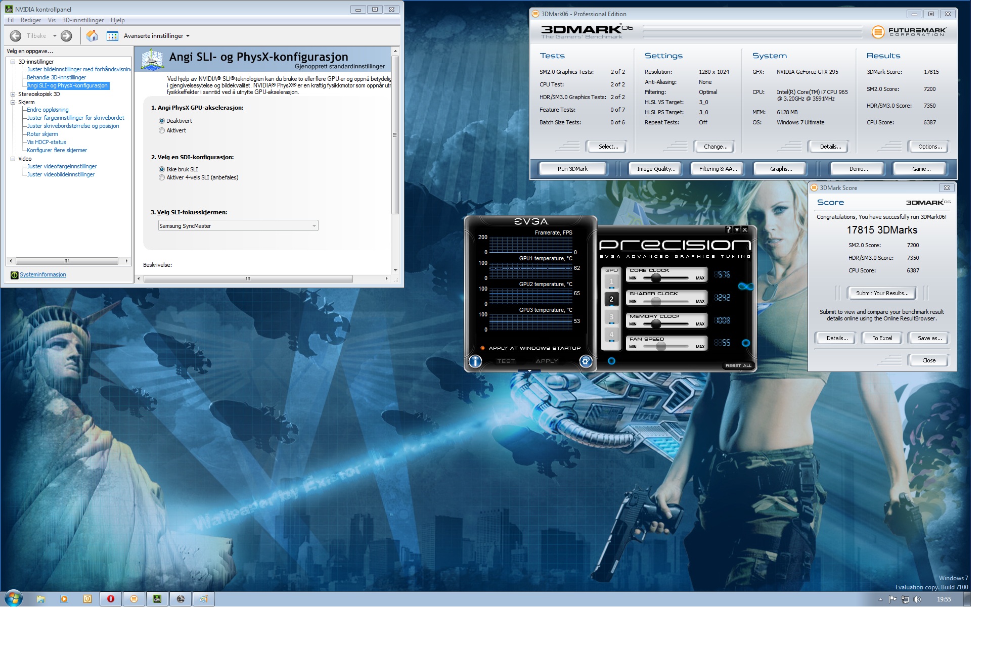Show hidden tray icons arrow
Image resolution: width=983 pixels, height=655 pixels.
(880, 599)
